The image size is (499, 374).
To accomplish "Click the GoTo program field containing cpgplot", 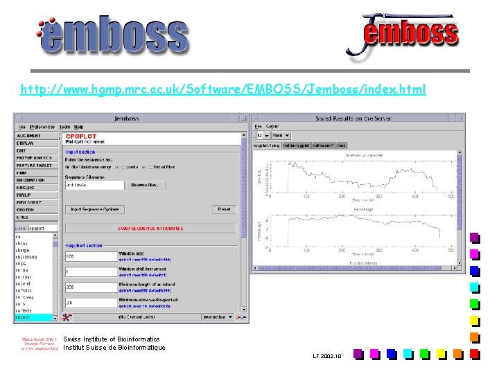I will (x=43, y=229).
